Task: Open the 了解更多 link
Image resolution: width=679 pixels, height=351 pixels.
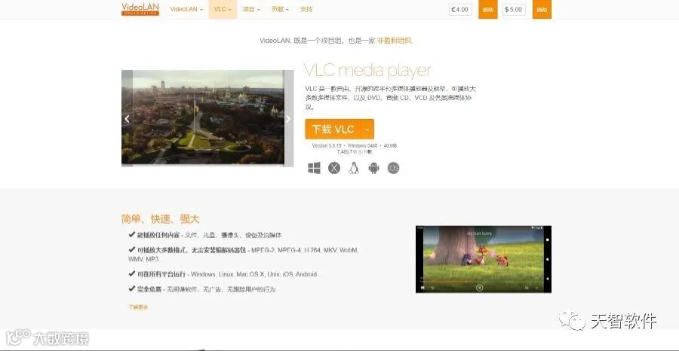Action: (x=138, y=307)
